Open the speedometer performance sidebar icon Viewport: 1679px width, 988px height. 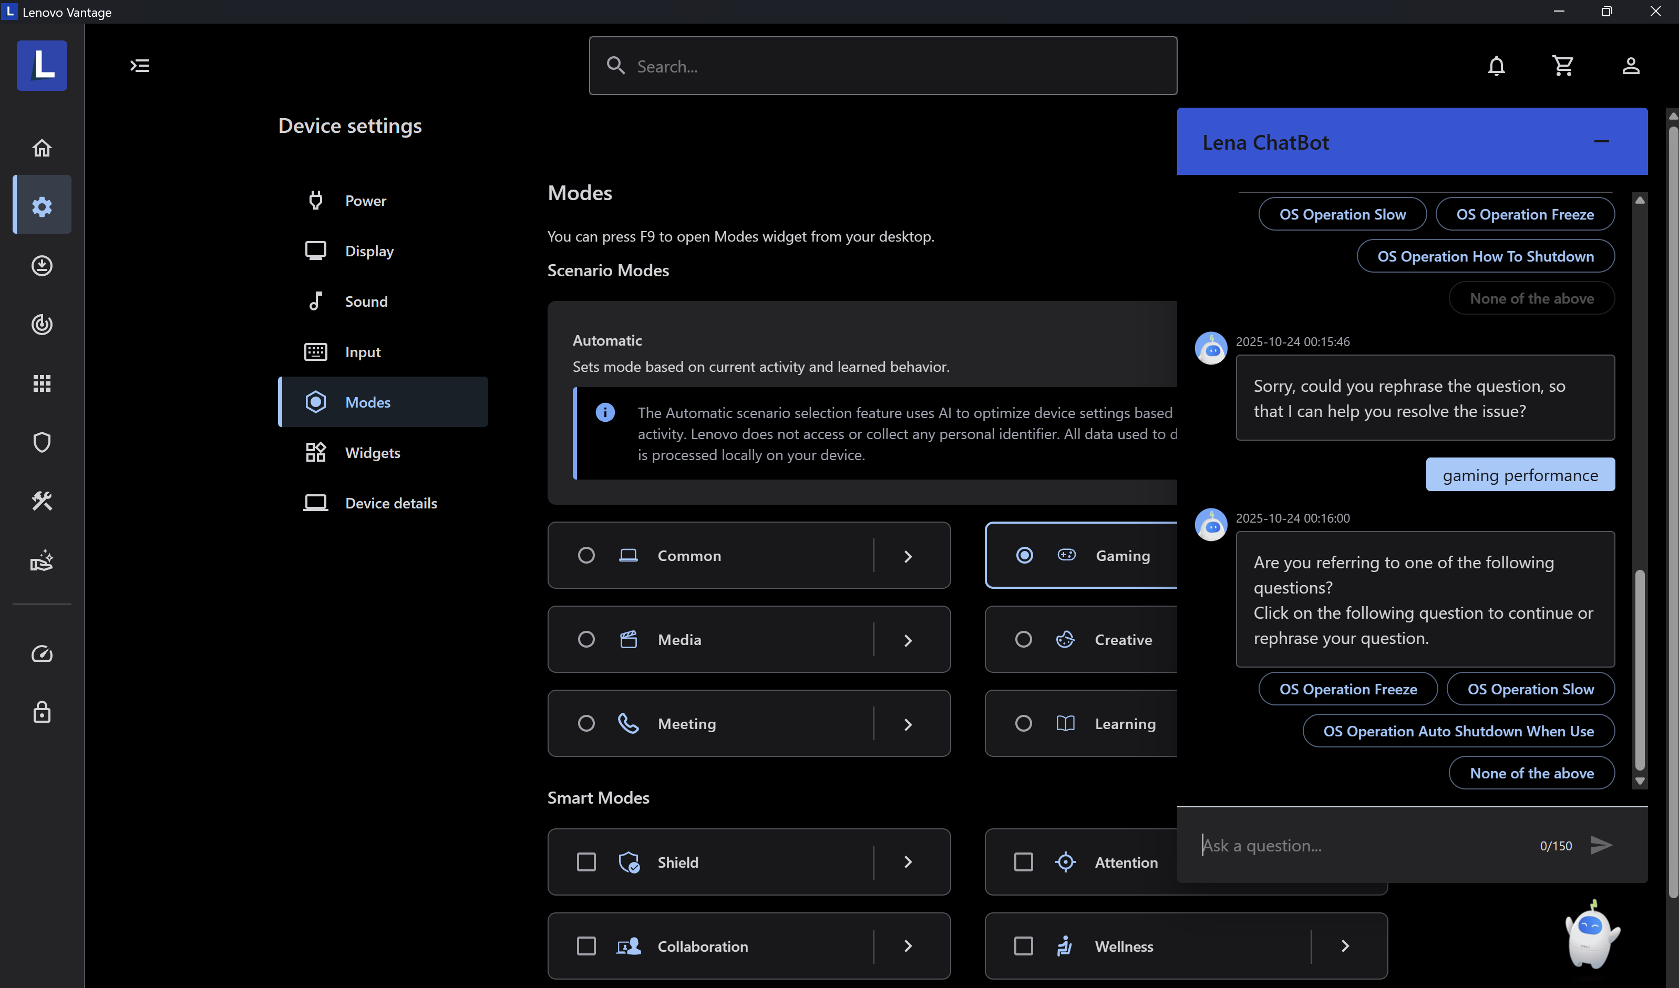[x=42, y=654]
